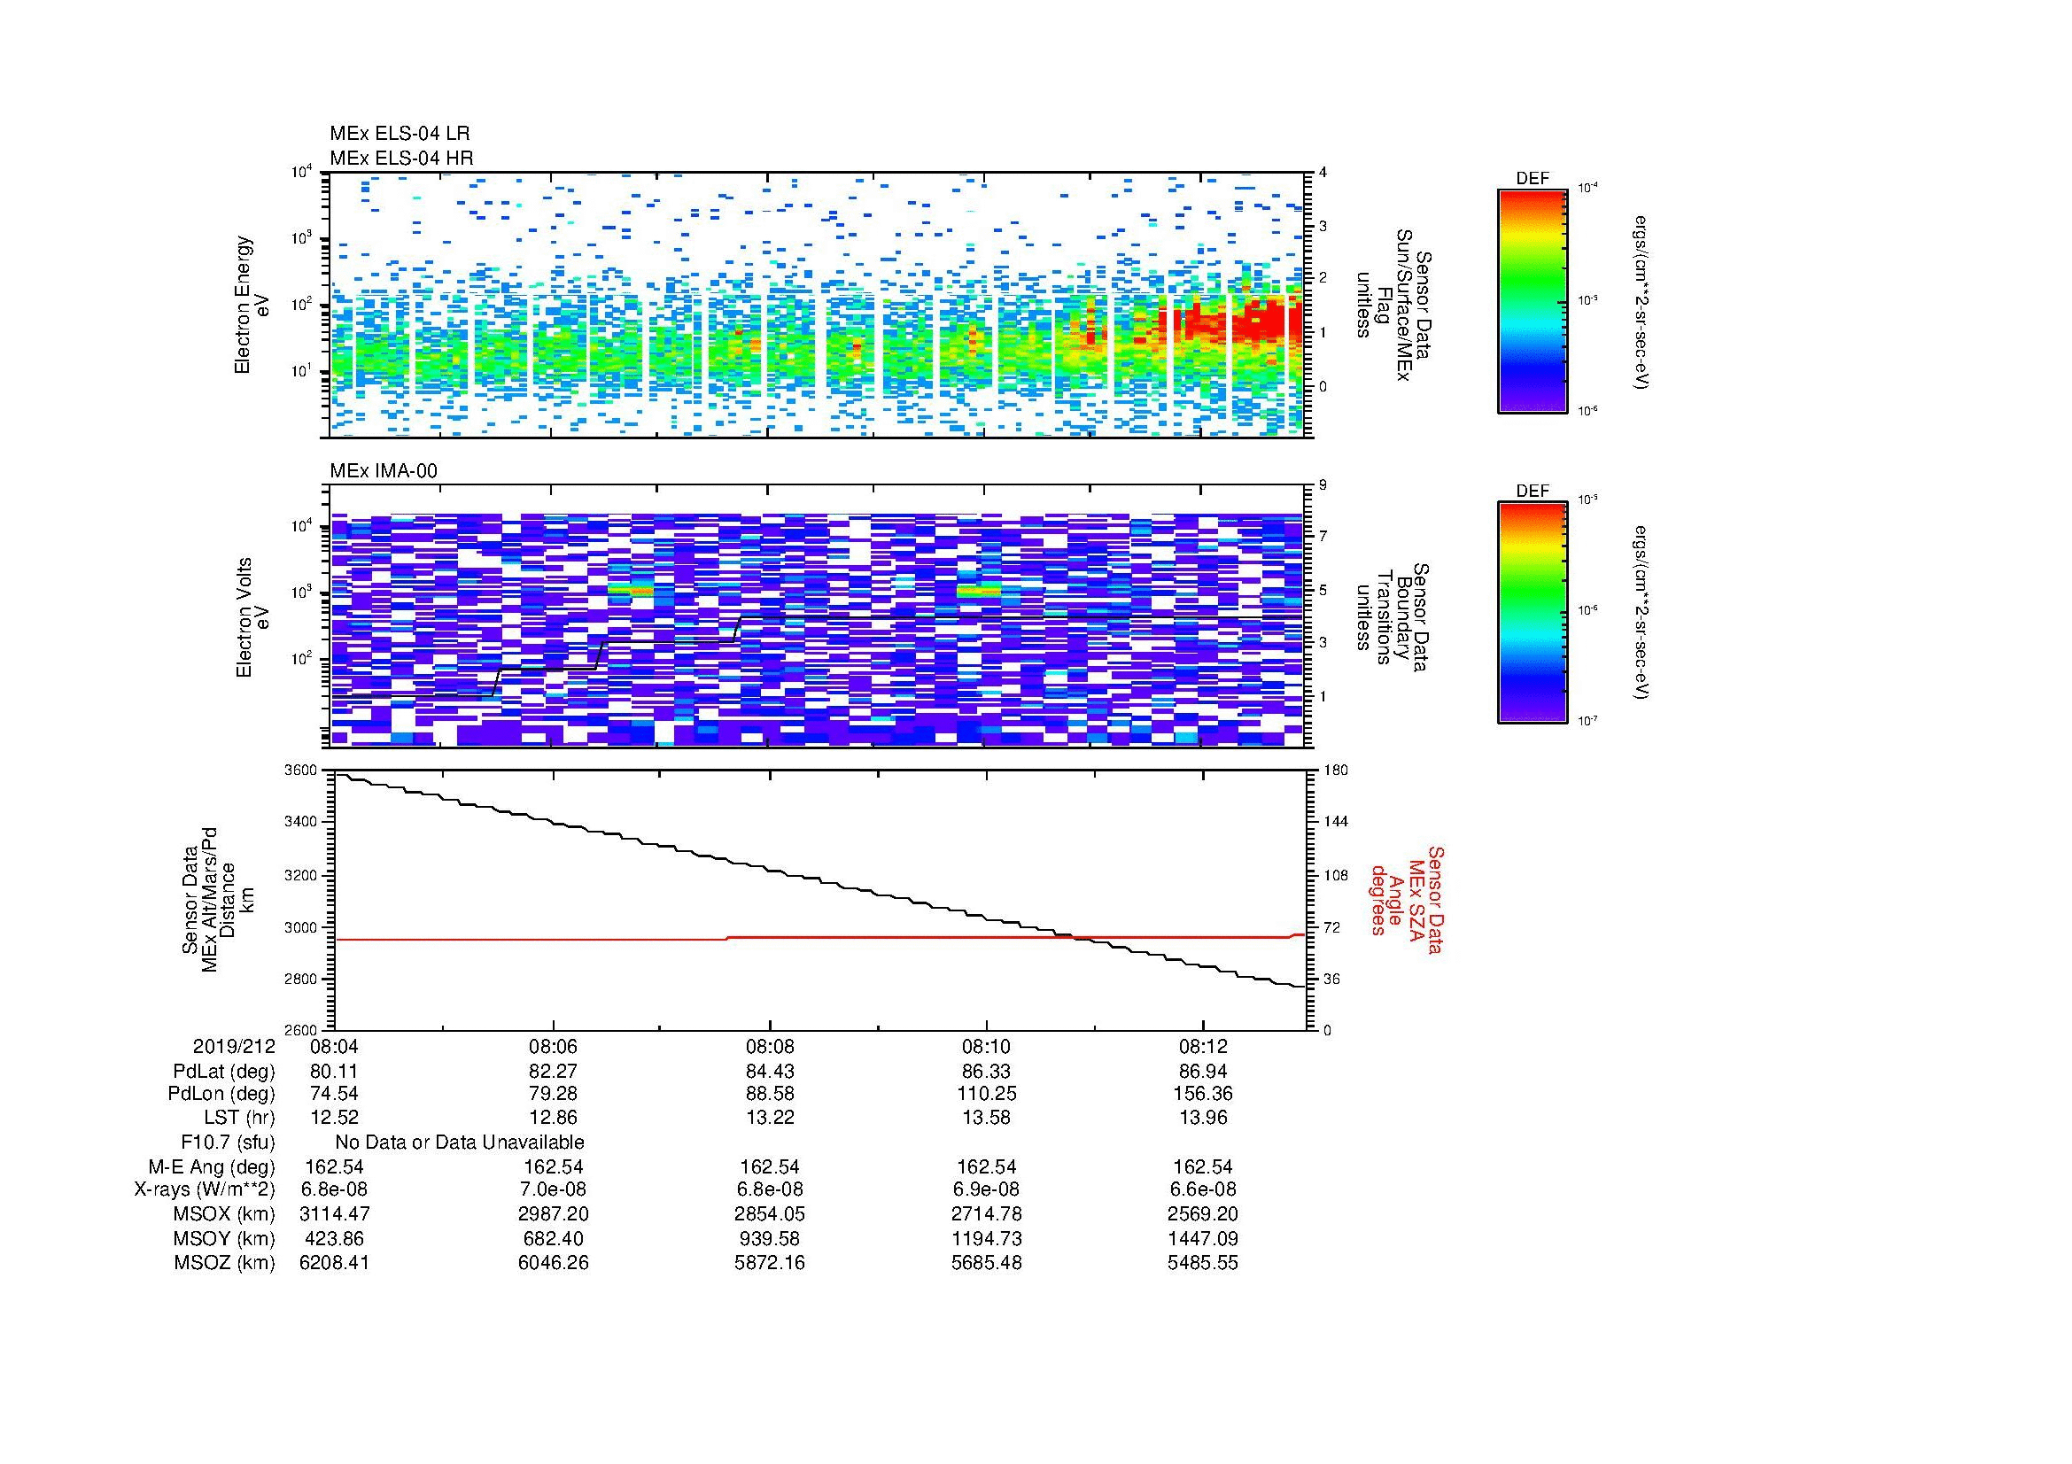Click the green ion beam patch near 08:10
This screenshot has width=2072, height=1464.
[x=979, y=591]
